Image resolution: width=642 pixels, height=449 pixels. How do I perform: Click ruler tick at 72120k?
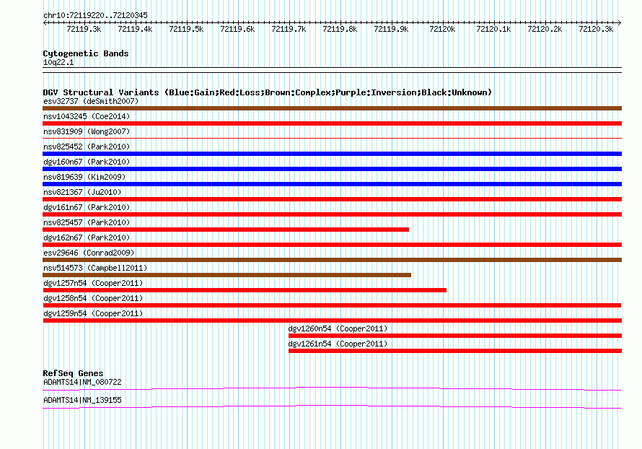[443, 23]
